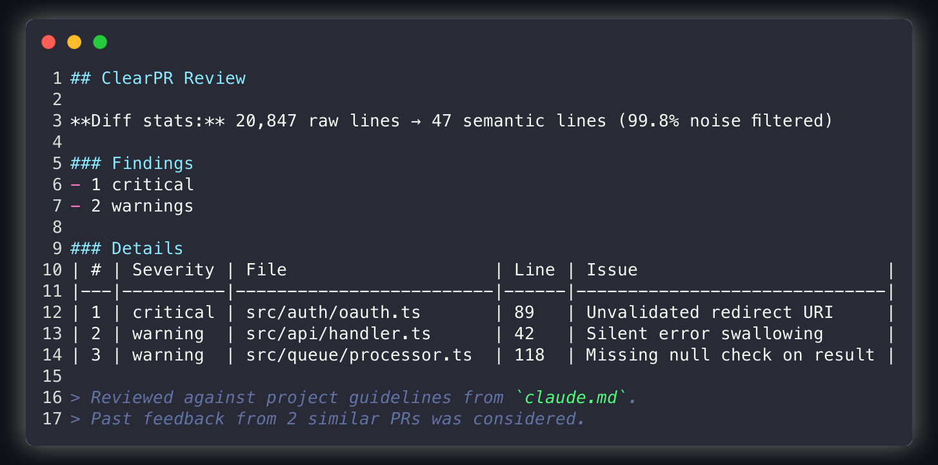Click the src/api/handler.ts file path

point(338,334)
